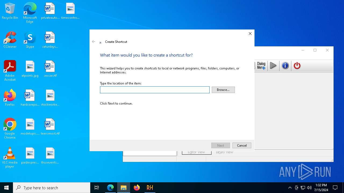This screenshot has width=344, height=193.
Task: Open the Windows Start menu
Action: (x=6, y=188)
